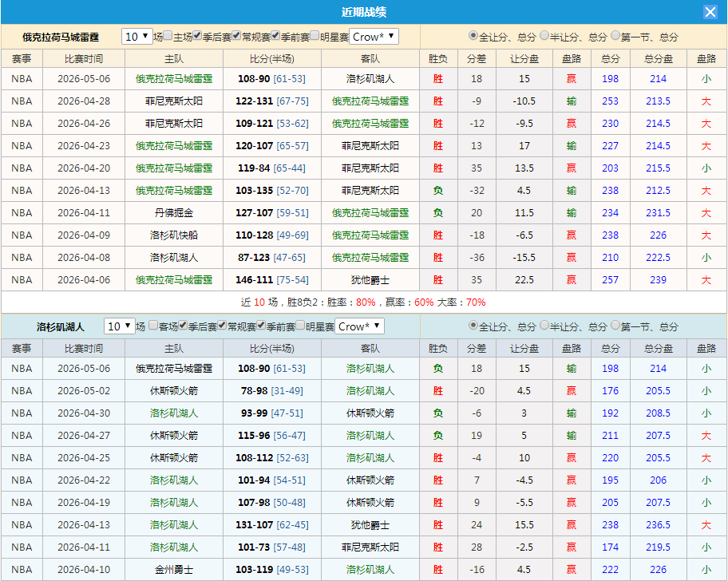Click total line 239 in Thunder table
The width and height of the screenshot is (728, 581).
[x=659, y=280]
